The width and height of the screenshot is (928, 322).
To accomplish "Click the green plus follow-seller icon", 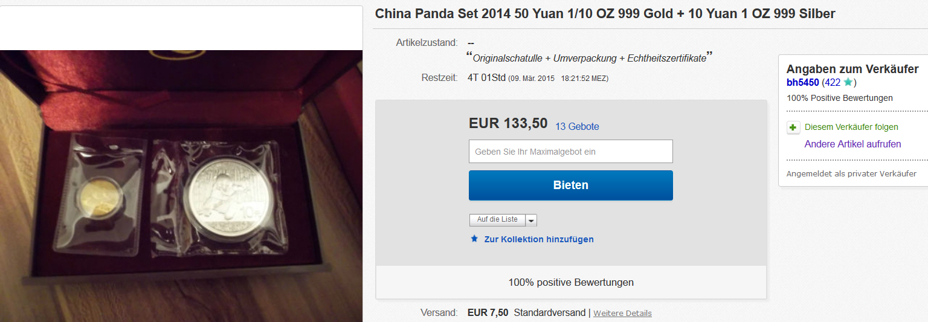I will pos(793,127).
